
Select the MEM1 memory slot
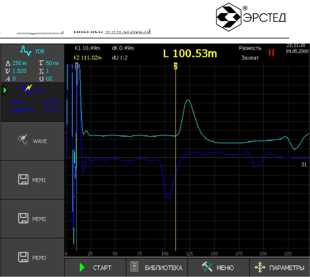[x=32, y=180]
